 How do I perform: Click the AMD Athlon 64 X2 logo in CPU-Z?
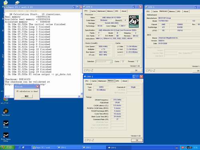(x=134, y=21)
